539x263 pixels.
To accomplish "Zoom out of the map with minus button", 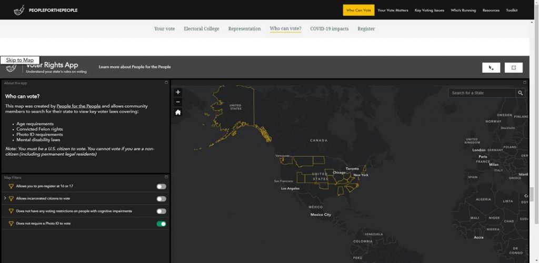I will tap(178, 102).
